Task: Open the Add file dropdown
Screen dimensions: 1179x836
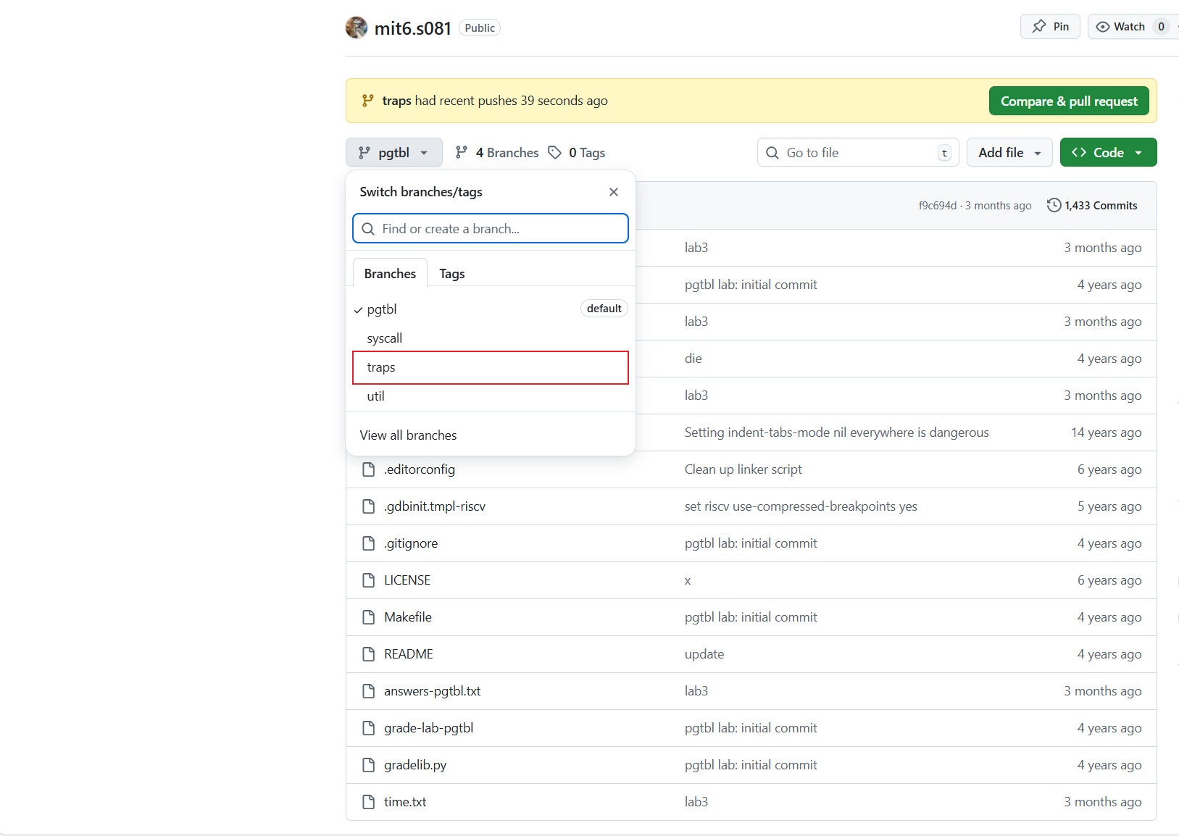Action: (x=1009, y=153)
